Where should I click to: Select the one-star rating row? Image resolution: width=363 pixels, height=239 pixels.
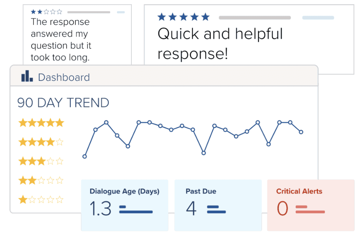(41, 200)
